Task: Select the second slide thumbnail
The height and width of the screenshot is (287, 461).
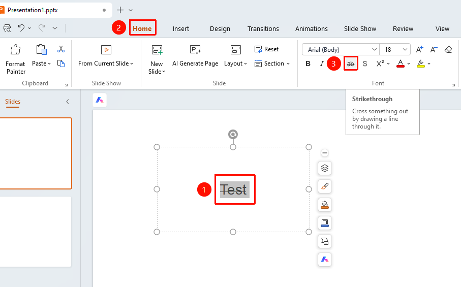Action: tap(36, 232)
